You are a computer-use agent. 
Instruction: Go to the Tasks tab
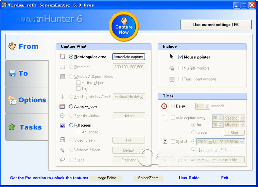click(27, 127)
